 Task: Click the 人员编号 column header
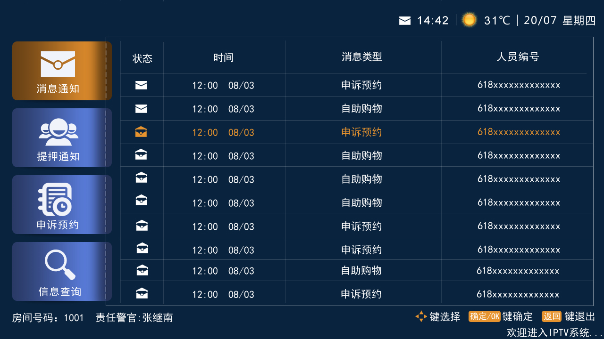[518, 57]
